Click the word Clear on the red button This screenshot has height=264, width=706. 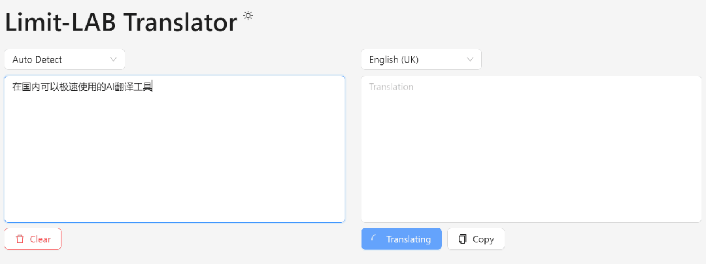click(x=41, y=239)
